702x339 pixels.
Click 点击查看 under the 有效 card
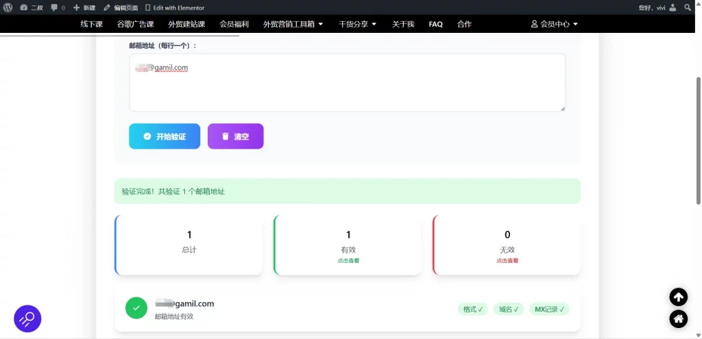348,261
